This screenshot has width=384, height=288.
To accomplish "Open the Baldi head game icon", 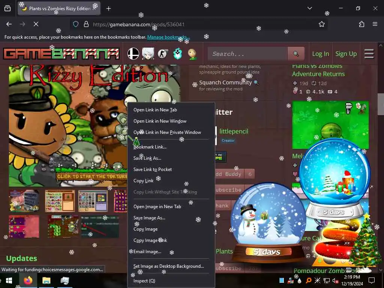I will point(192,54).
